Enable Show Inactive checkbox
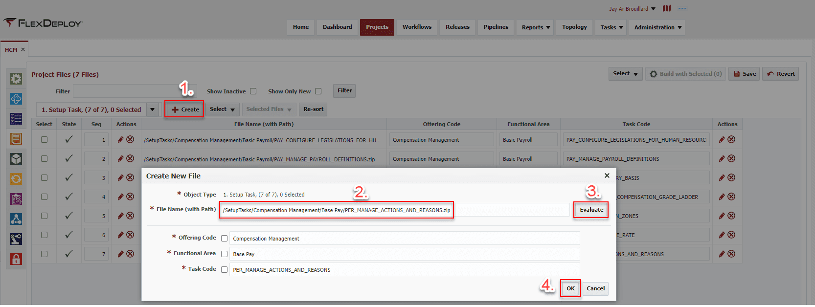The width and height of the screenshot is (815, 307). pos(253,91)
